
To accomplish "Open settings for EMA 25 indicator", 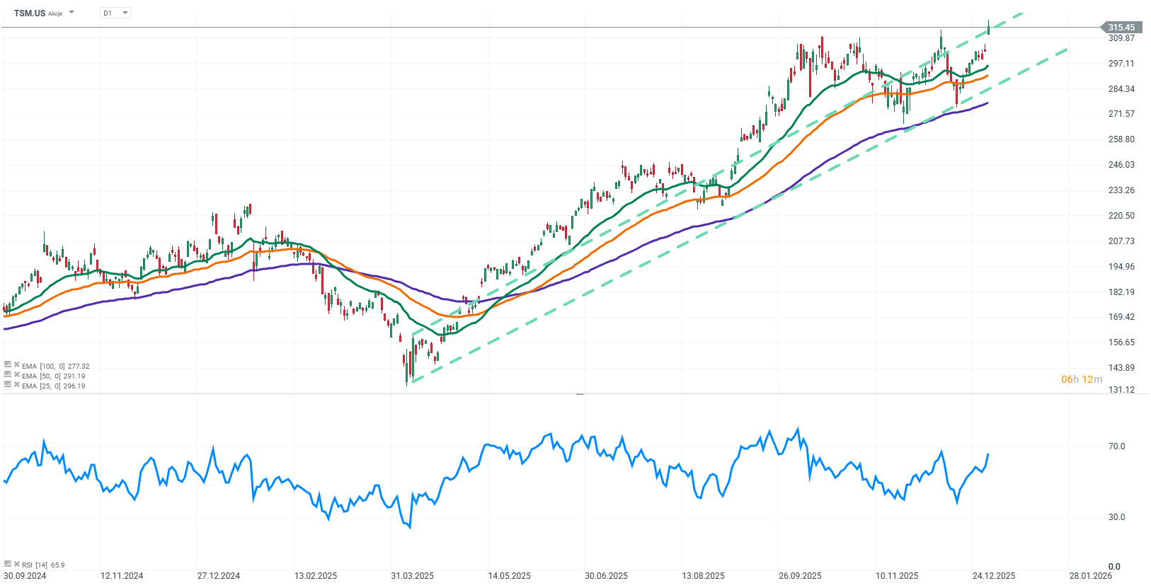I will point(8,385).
